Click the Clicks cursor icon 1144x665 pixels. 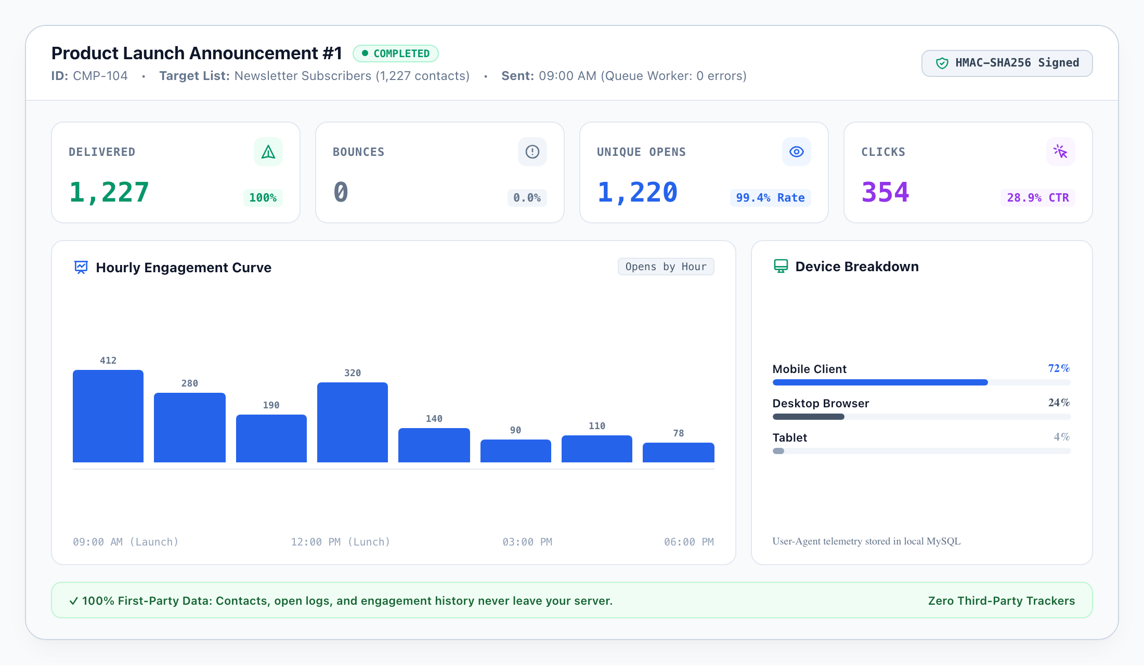[1061, 152]
